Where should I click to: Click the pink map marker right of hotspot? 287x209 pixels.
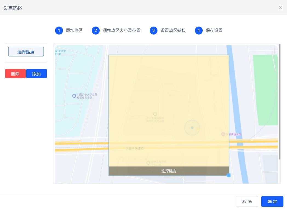tap(223, 134)
